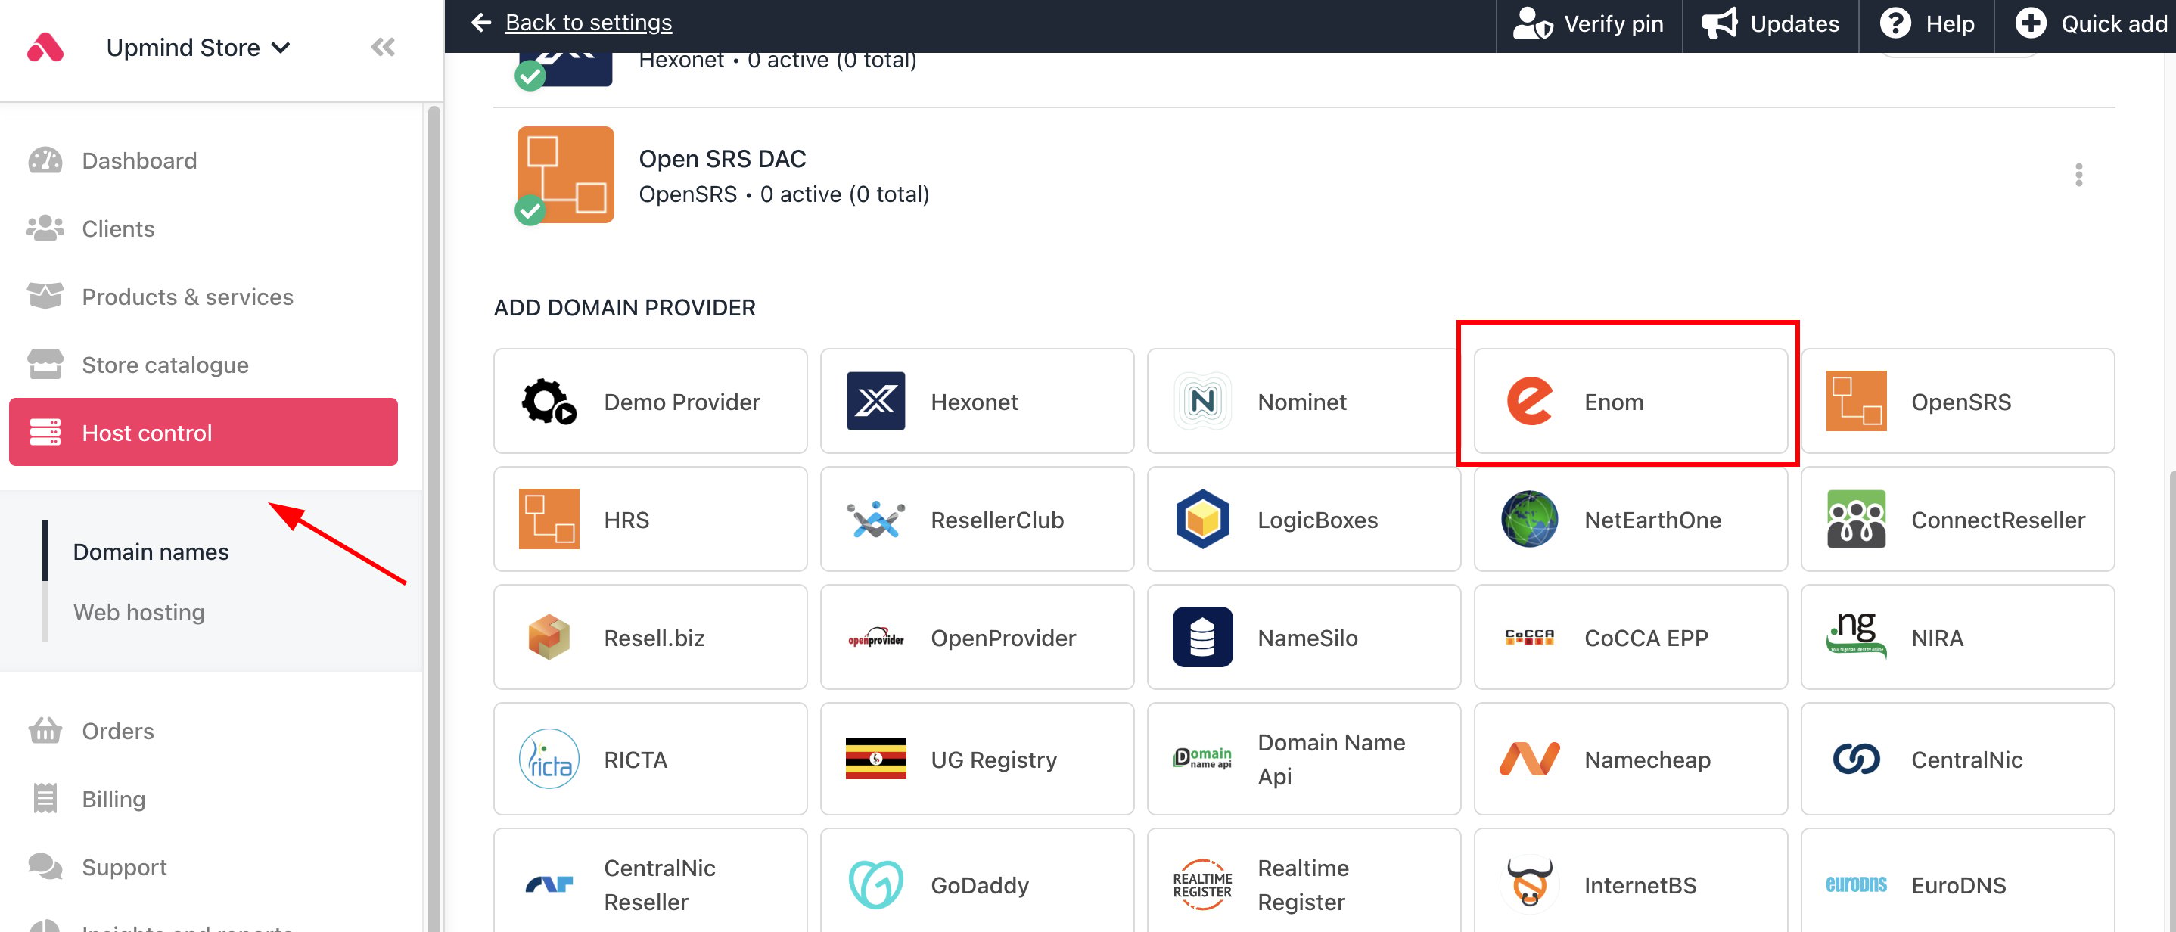Choose the OpenProvider card
This screenshot has height=932, width=2176.
[x=978, y=637]
